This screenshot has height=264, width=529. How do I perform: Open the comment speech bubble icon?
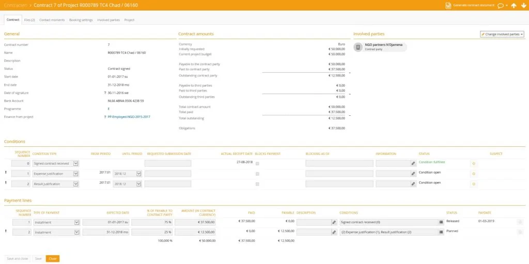[x=501, y=5]
